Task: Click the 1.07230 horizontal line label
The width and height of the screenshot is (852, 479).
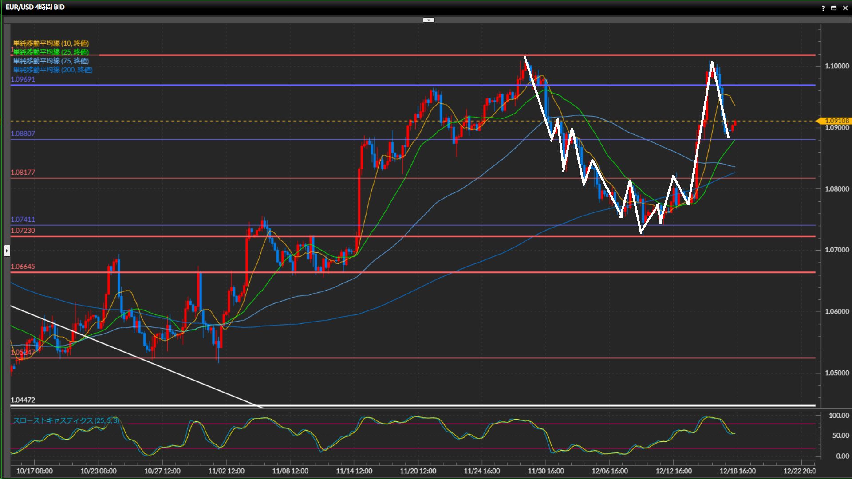Action: click(x=23, y=231)
